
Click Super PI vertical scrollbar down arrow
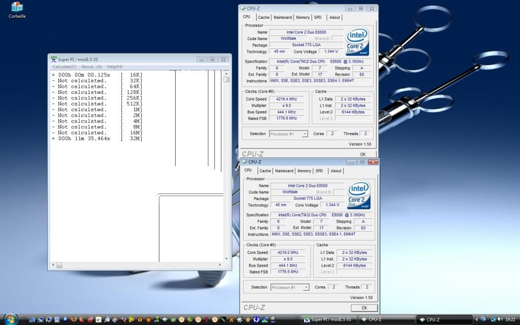[226, 258]
